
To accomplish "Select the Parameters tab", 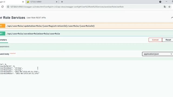I will [x=4, y=40].
